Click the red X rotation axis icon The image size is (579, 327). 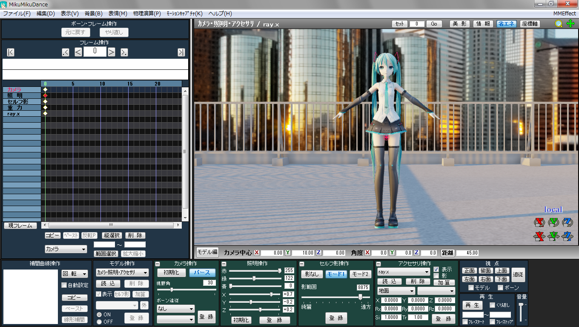pyautogui.click(x=540, y=222)
